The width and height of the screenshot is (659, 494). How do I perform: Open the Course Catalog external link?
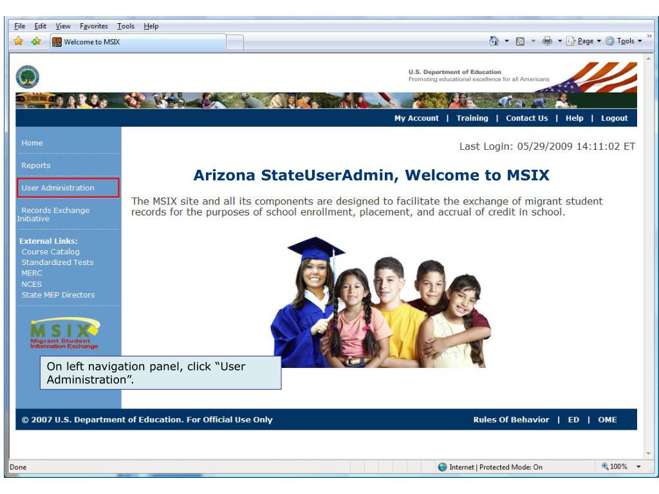click(50, 252)
